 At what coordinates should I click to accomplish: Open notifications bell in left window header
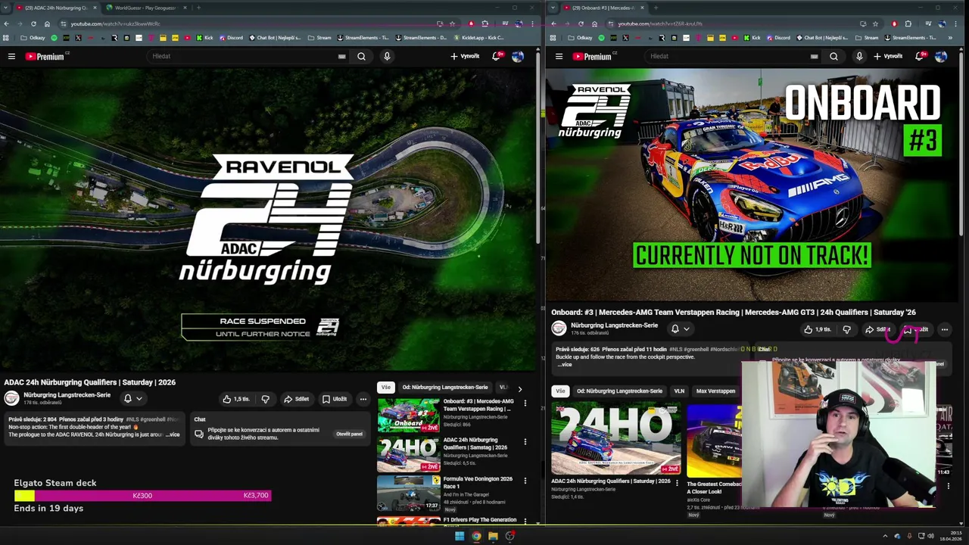coord(497,56)
